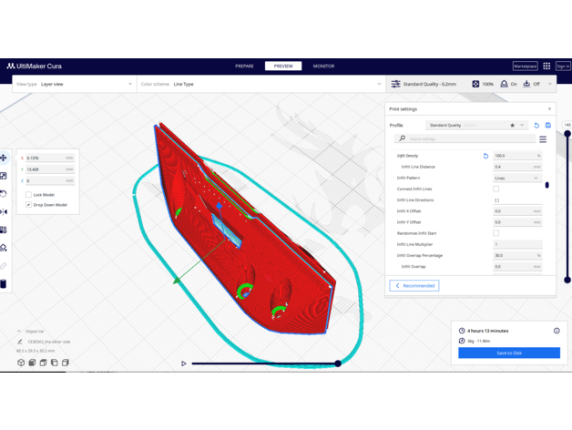
Task: Open the settings visibility hamburger menu
Action: pos(543,139)
